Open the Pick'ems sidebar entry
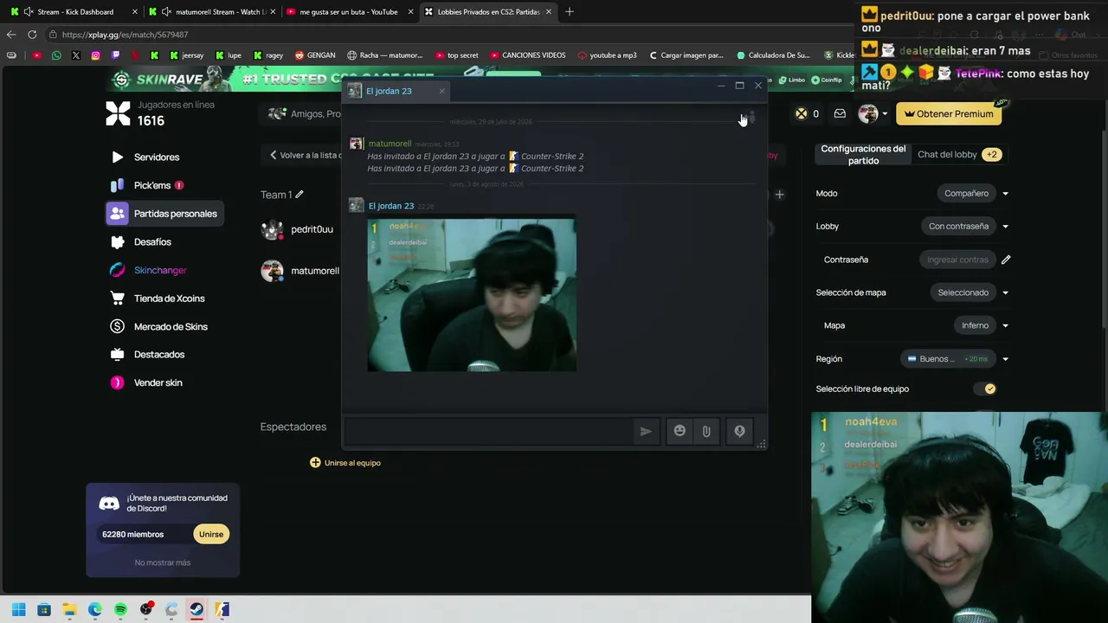 pos(152,185)
